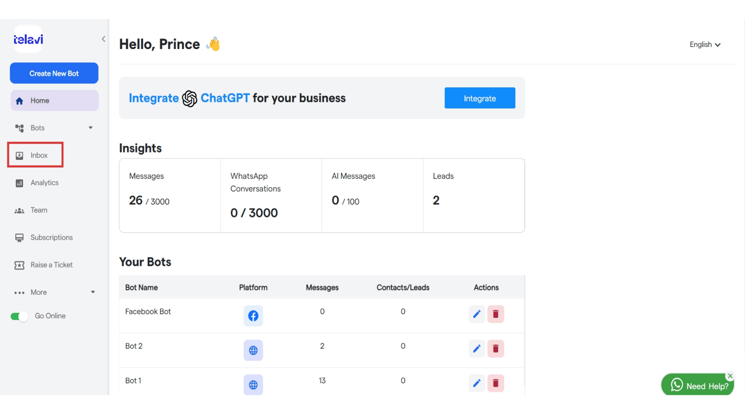The height and width of the screenshot is (420, 745).
Task: Open the Home menu item
Action: point(54,100)
